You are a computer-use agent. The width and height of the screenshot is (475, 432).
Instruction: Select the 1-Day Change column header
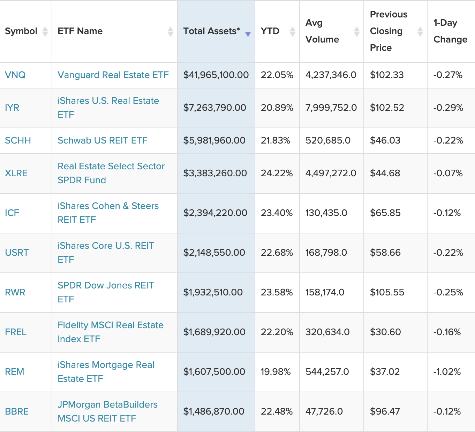tap(450, 31)
